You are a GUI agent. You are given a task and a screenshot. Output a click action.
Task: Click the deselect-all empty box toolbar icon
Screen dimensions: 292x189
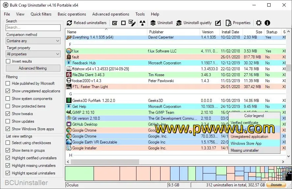pyautogui.click(x=123, y=23)
